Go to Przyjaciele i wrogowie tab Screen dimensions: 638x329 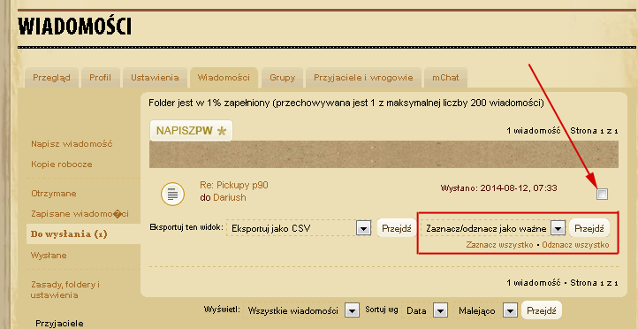363,78
